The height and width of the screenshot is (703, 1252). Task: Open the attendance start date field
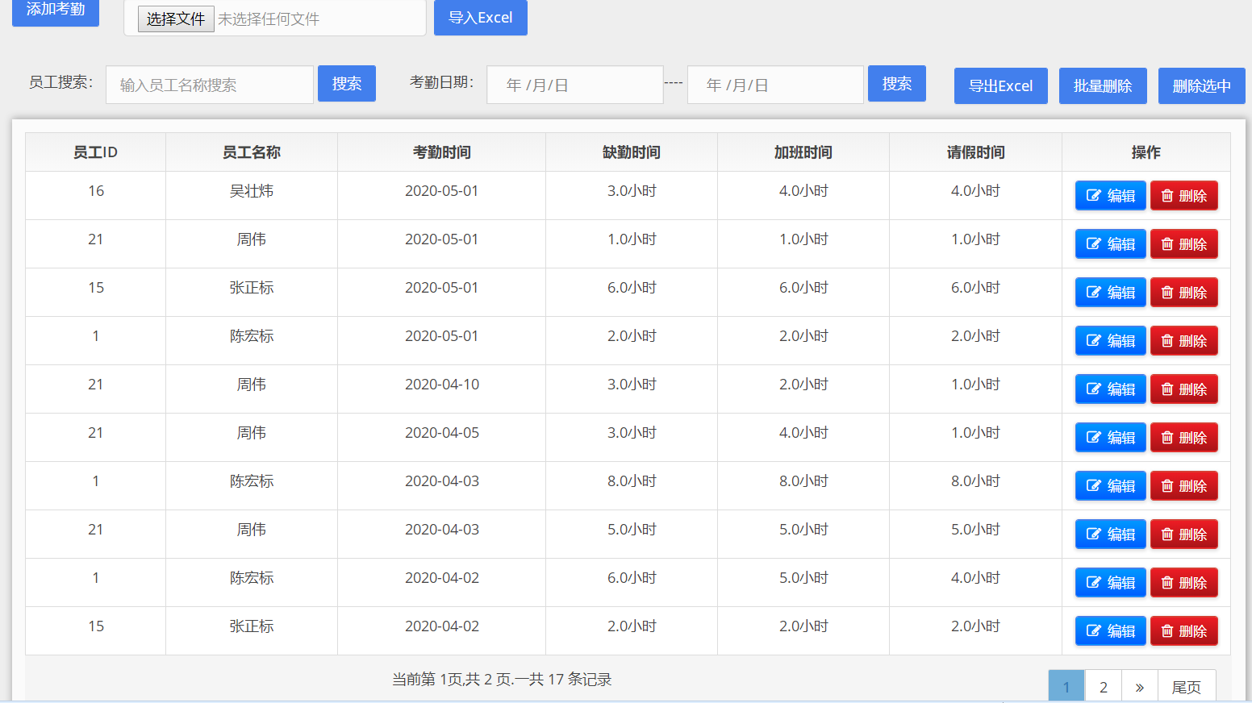tap(575, 85)
